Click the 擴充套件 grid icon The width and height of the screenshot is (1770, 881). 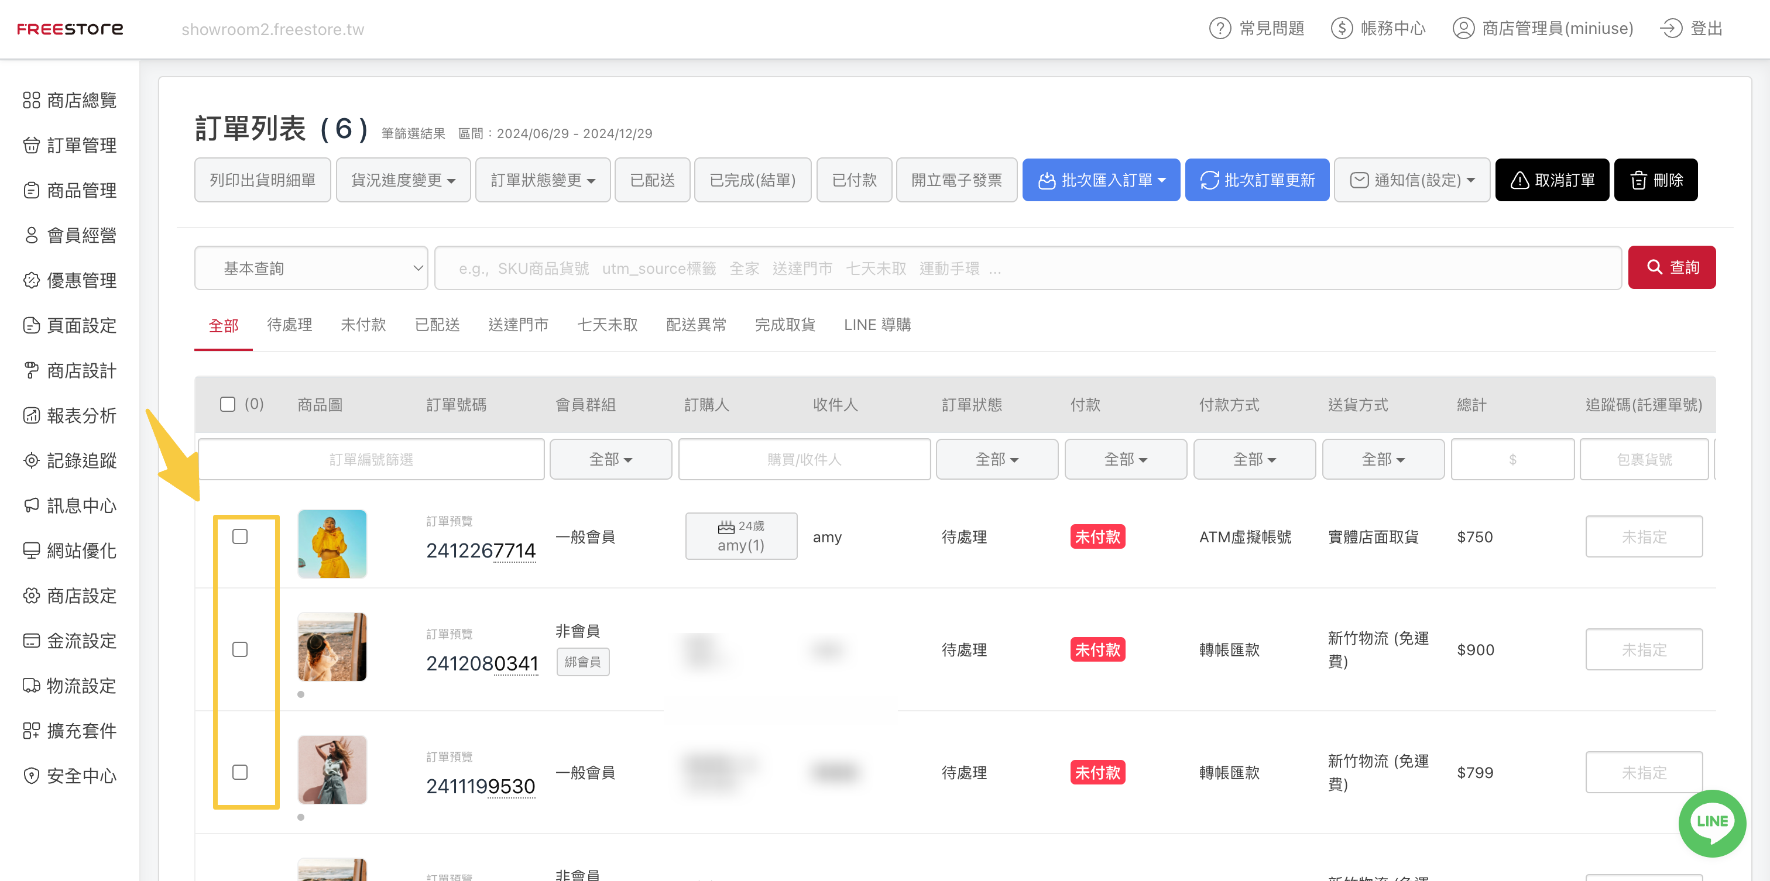(32, 731)
